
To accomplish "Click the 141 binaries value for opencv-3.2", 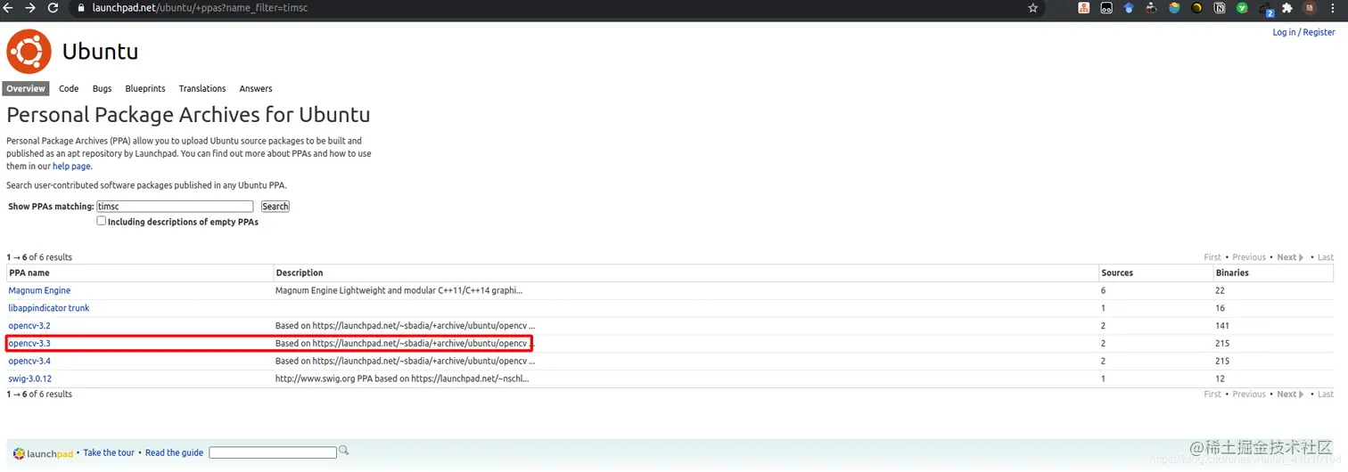I will pyautogui.click(x=1222, y=326).
